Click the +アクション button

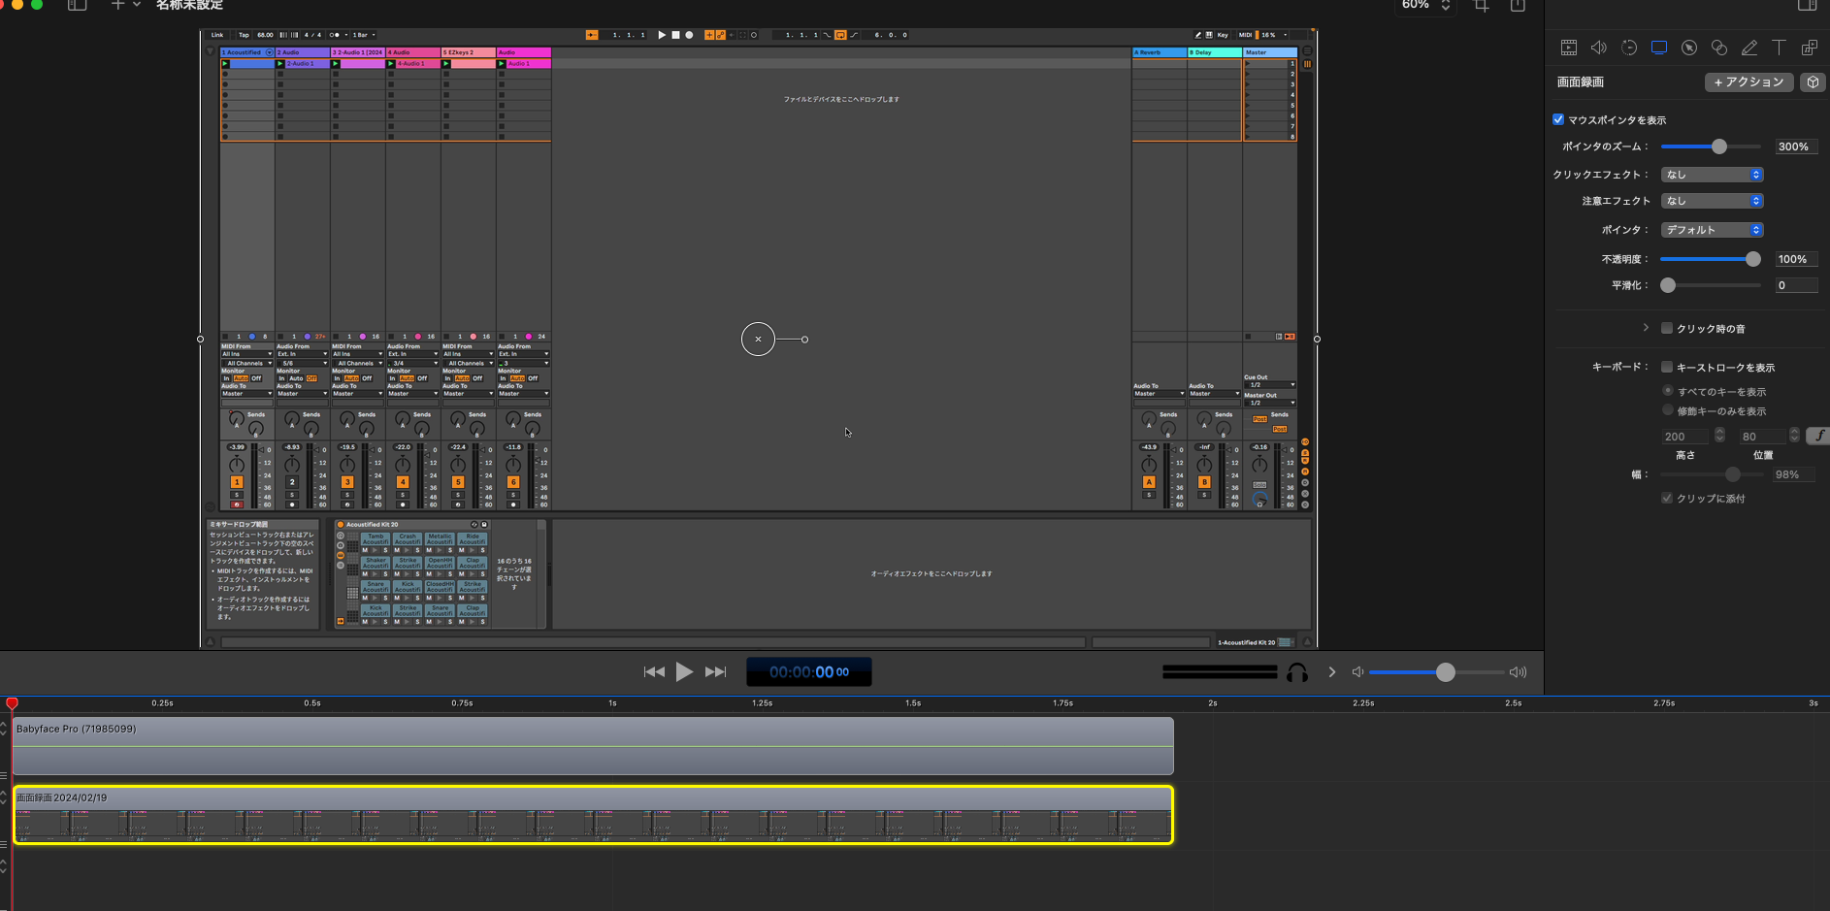coord(1748,82)
